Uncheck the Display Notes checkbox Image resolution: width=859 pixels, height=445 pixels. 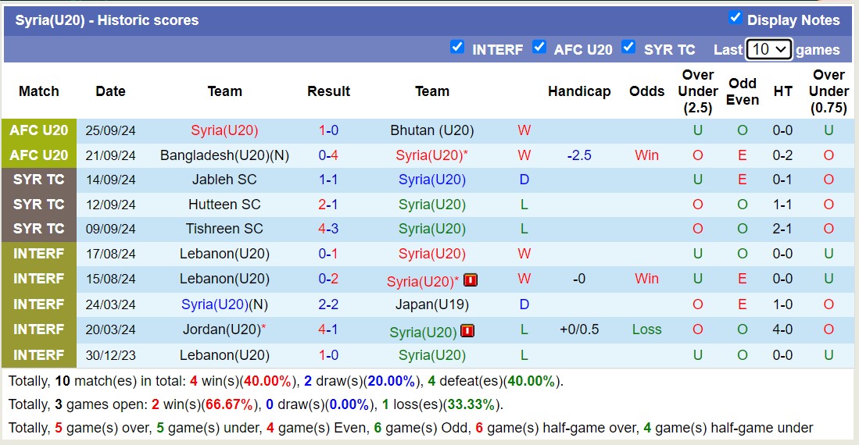pos(735,18)
